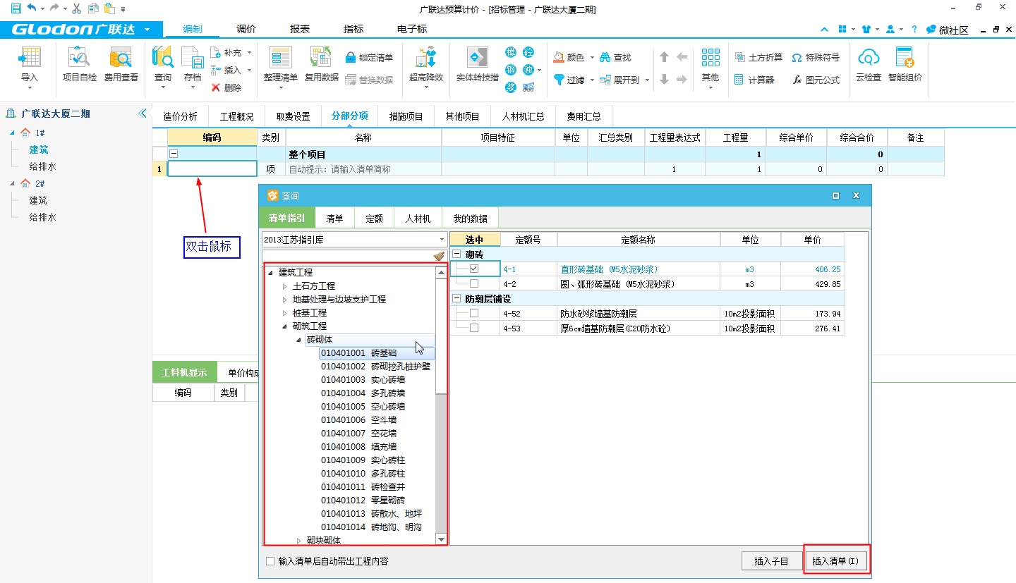Click the 整理清单 organize list icon
Screen dimensions: 1016x583
[x=280, y=58]
